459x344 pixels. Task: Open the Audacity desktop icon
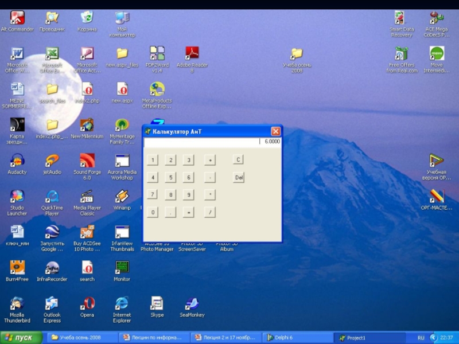(17, 161)
